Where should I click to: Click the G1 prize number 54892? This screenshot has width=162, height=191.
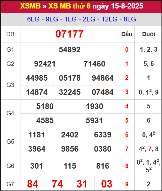[x=69, y=50]
